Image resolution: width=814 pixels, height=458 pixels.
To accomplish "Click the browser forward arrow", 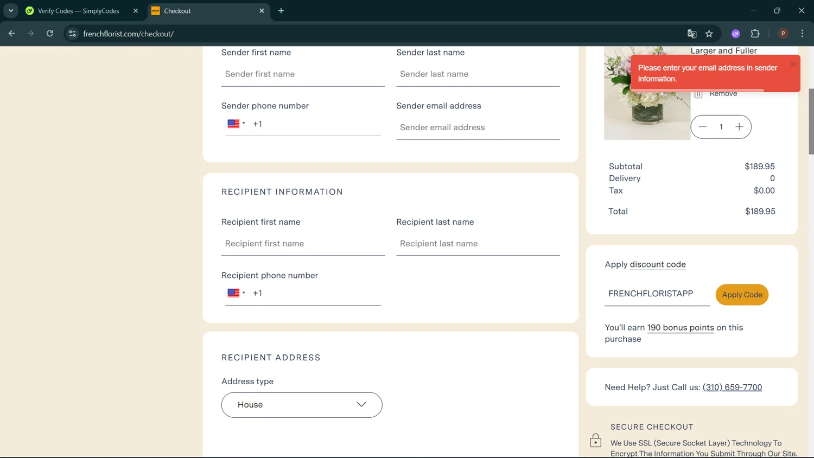I will [31, 34].
